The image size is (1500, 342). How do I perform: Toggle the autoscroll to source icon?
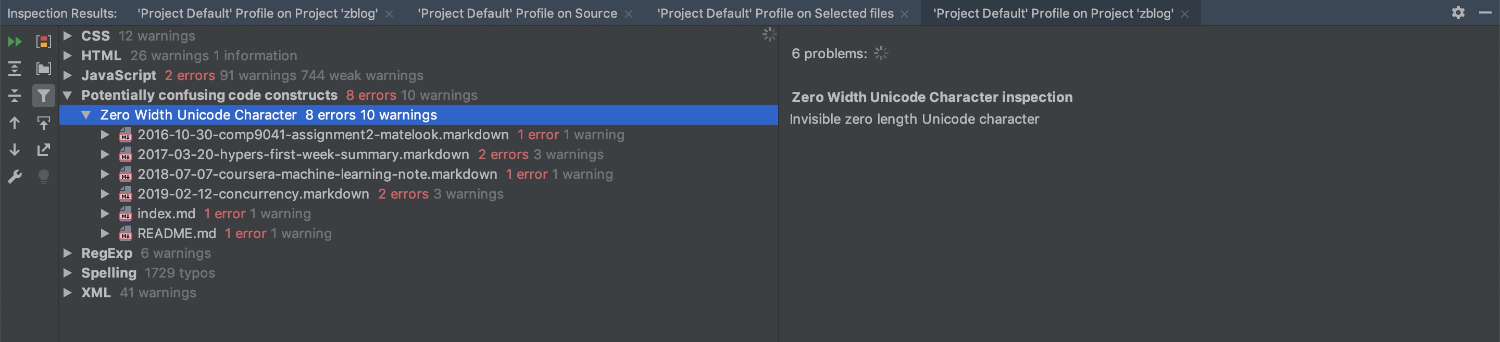[x=44, y=123]
